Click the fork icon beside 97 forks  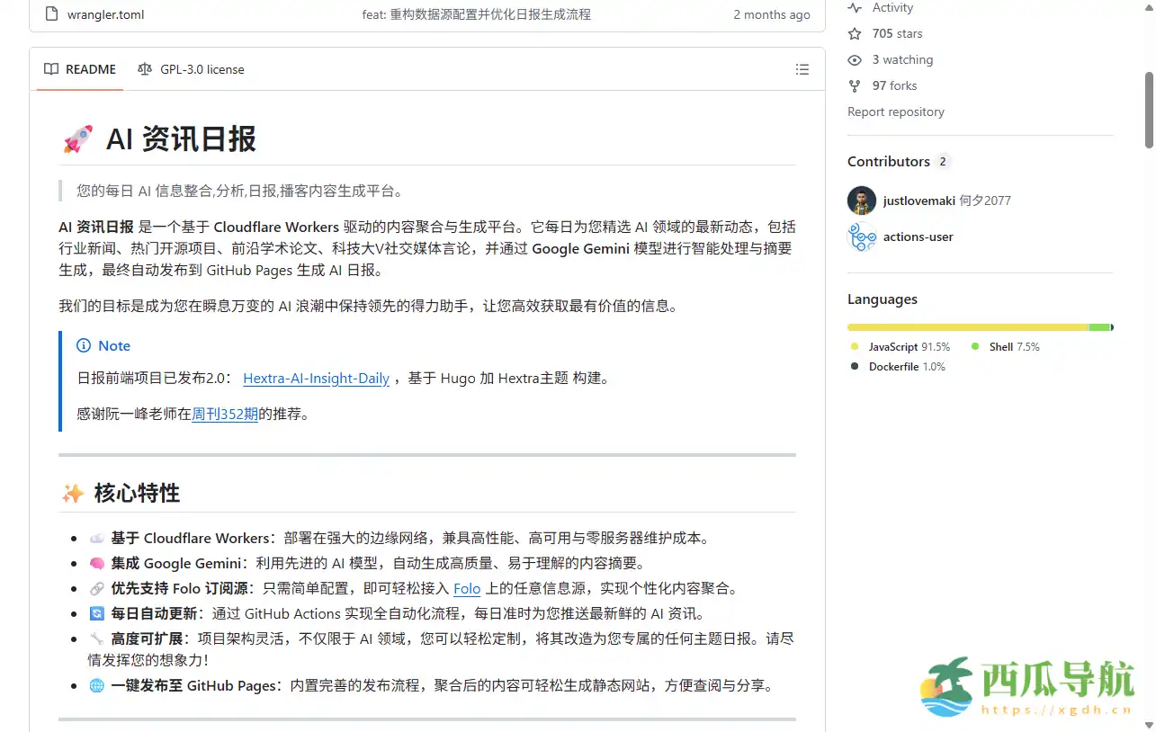tap(855, 85)
